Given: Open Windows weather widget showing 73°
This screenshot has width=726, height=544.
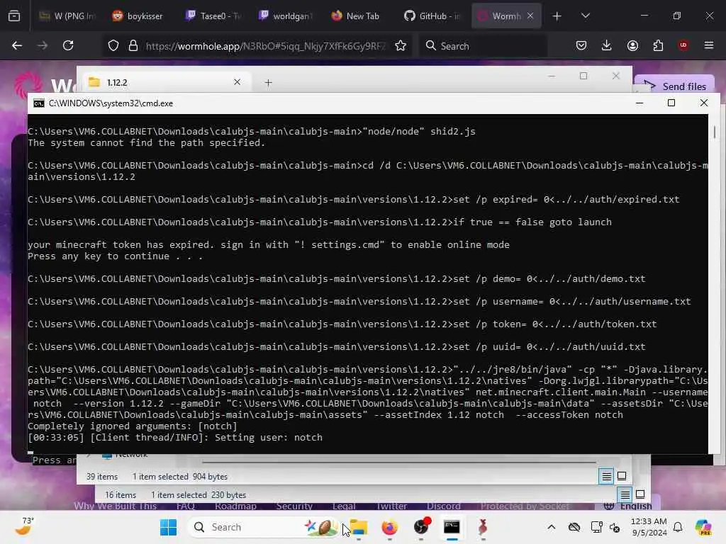Looking at the screenshot, I should pos(23,526).
